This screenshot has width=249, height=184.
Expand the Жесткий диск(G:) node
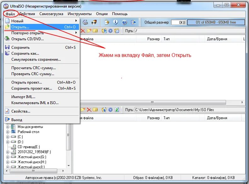[x=8, y=157]
